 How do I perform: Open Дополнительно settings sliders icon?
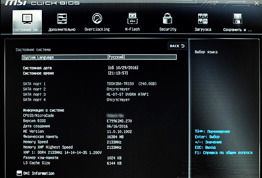point(62,19)
